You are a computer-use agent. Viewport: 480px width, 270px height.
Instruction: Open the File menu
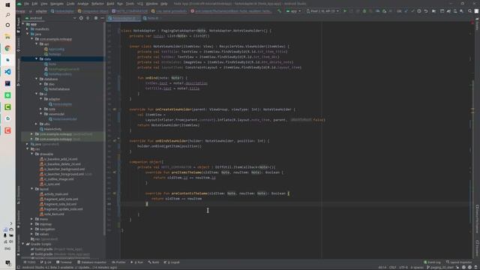[26, 4]
